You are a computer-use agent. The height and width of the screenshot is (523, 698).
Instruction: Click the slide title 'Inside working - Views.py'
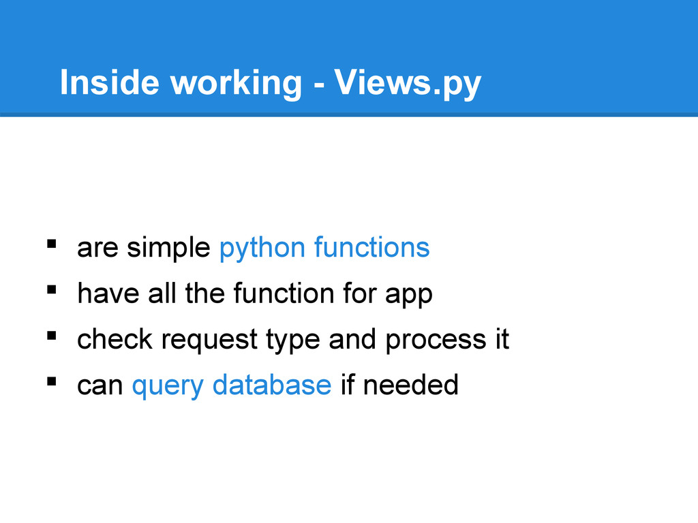click(270, 83)
